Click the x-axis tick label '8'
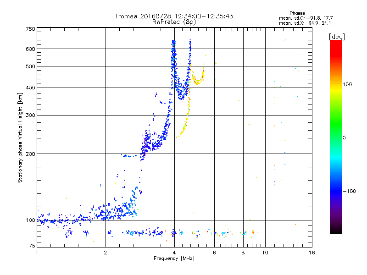Image resolution: width=367 pixels, height=275 pixels. [243, 253]
